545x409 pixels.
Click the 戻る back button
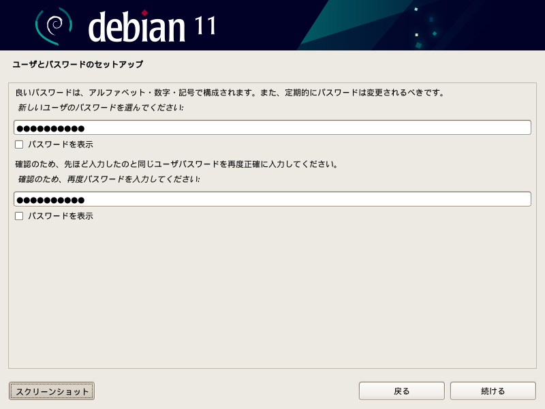click(x=401, y=391)
